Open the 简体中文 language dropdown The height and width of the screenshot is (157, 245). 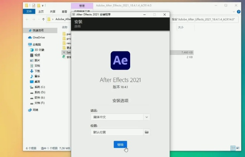[120, 117]
